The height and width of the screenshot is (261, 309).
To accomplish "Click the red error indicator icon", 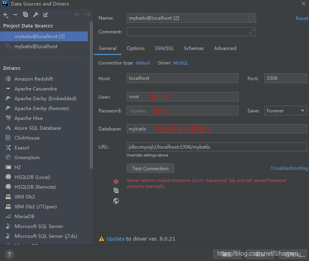I will [116, 181].
